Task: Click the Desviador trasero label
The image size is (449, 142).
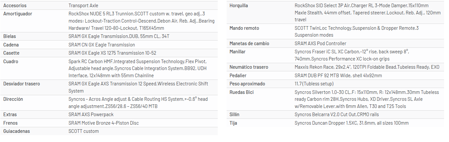Action: 21,84
